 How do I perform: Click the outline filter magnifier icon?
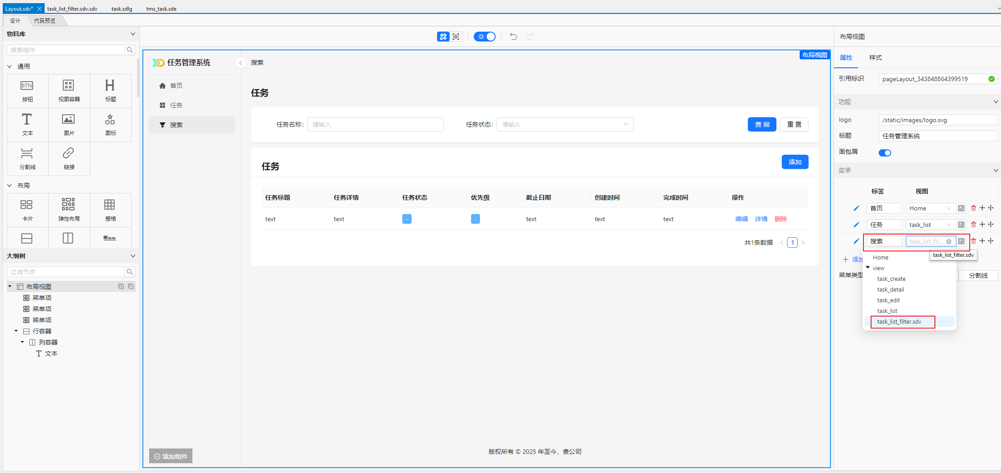click(130, 272)
